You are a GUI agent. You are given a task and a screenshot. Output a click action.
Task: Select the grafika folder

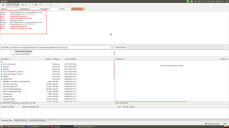6,69
